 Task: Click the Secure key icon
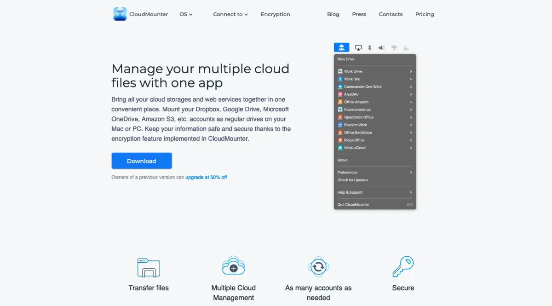[x=403, y=266]
